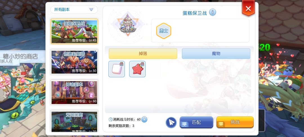Viewport: 304px width, 137px height.
Task: Tap the plus icon to add battle time
Action: click(144, 119)
